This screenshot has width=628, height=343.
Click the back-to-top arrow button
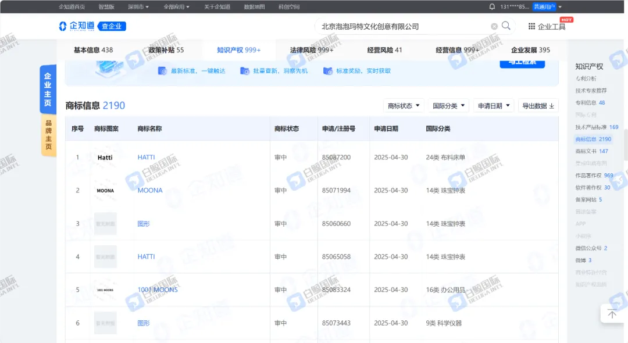[612, 314]
